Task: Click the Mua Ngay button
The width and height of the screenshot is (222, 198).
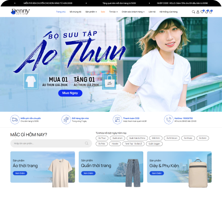Action: click(x=70, y=93)
